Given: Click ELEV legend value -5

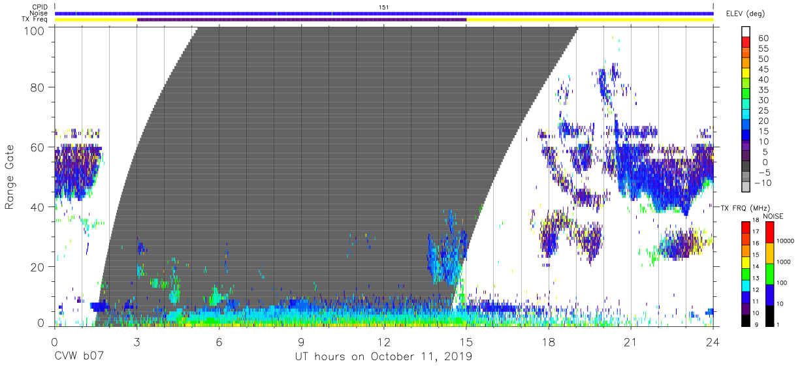Looking at the screenshot, I should 763,174.
